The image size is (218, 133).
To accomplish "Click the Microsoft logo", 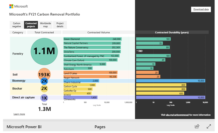I will [19, 6].
